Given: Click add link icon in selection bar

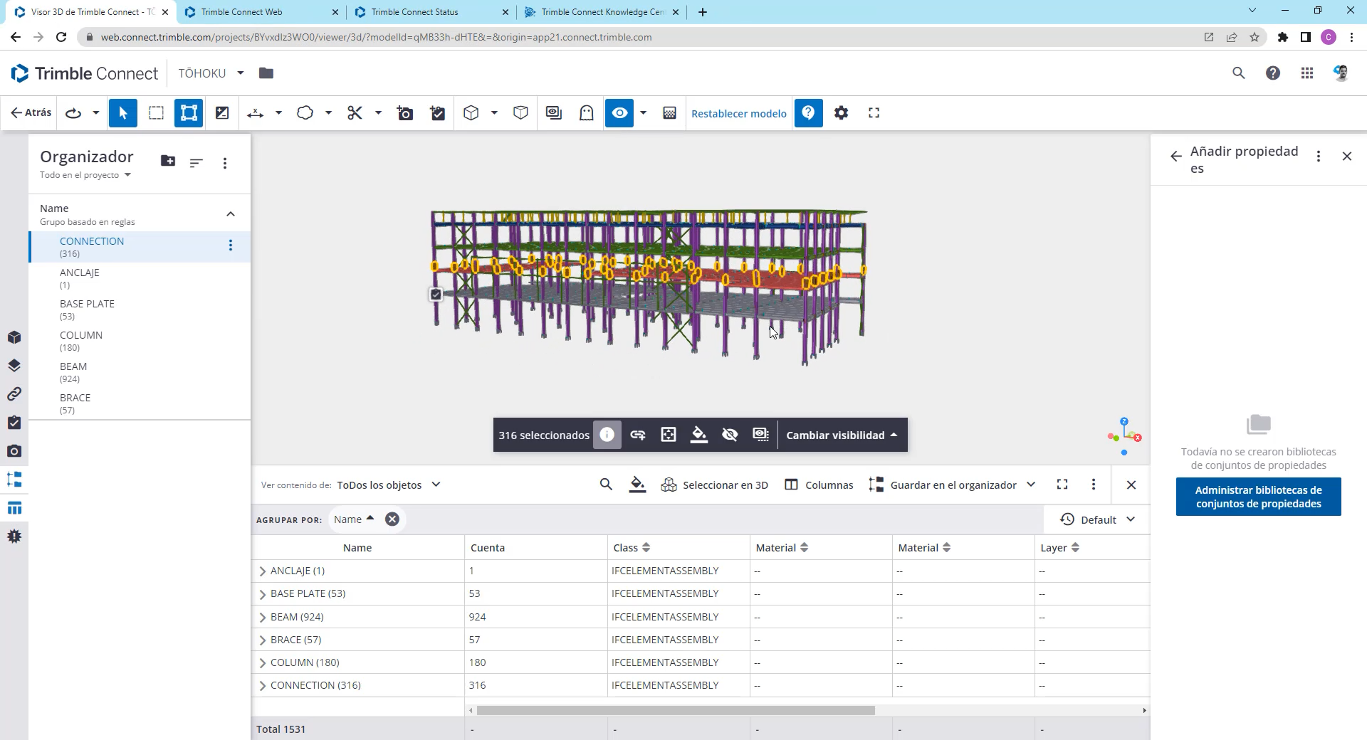Looking at the screenshot, I should click(x=638, y=435).
